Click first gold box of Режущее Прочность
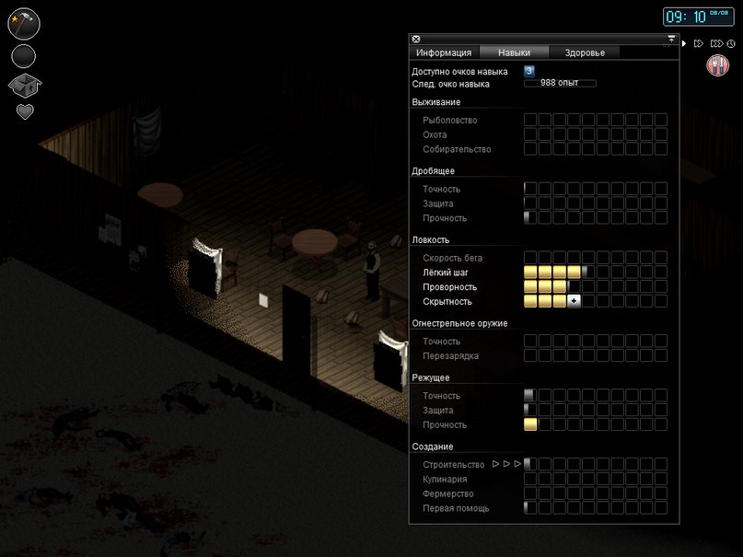The width and height of the screenshot is (743, 557). (x=530, y=424)
